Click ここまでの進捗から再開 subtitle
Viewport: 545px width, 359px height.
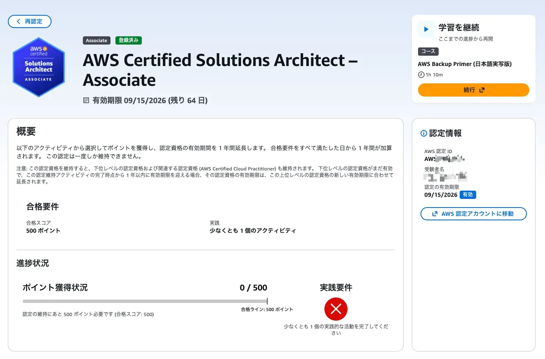(x=466, y=39)
